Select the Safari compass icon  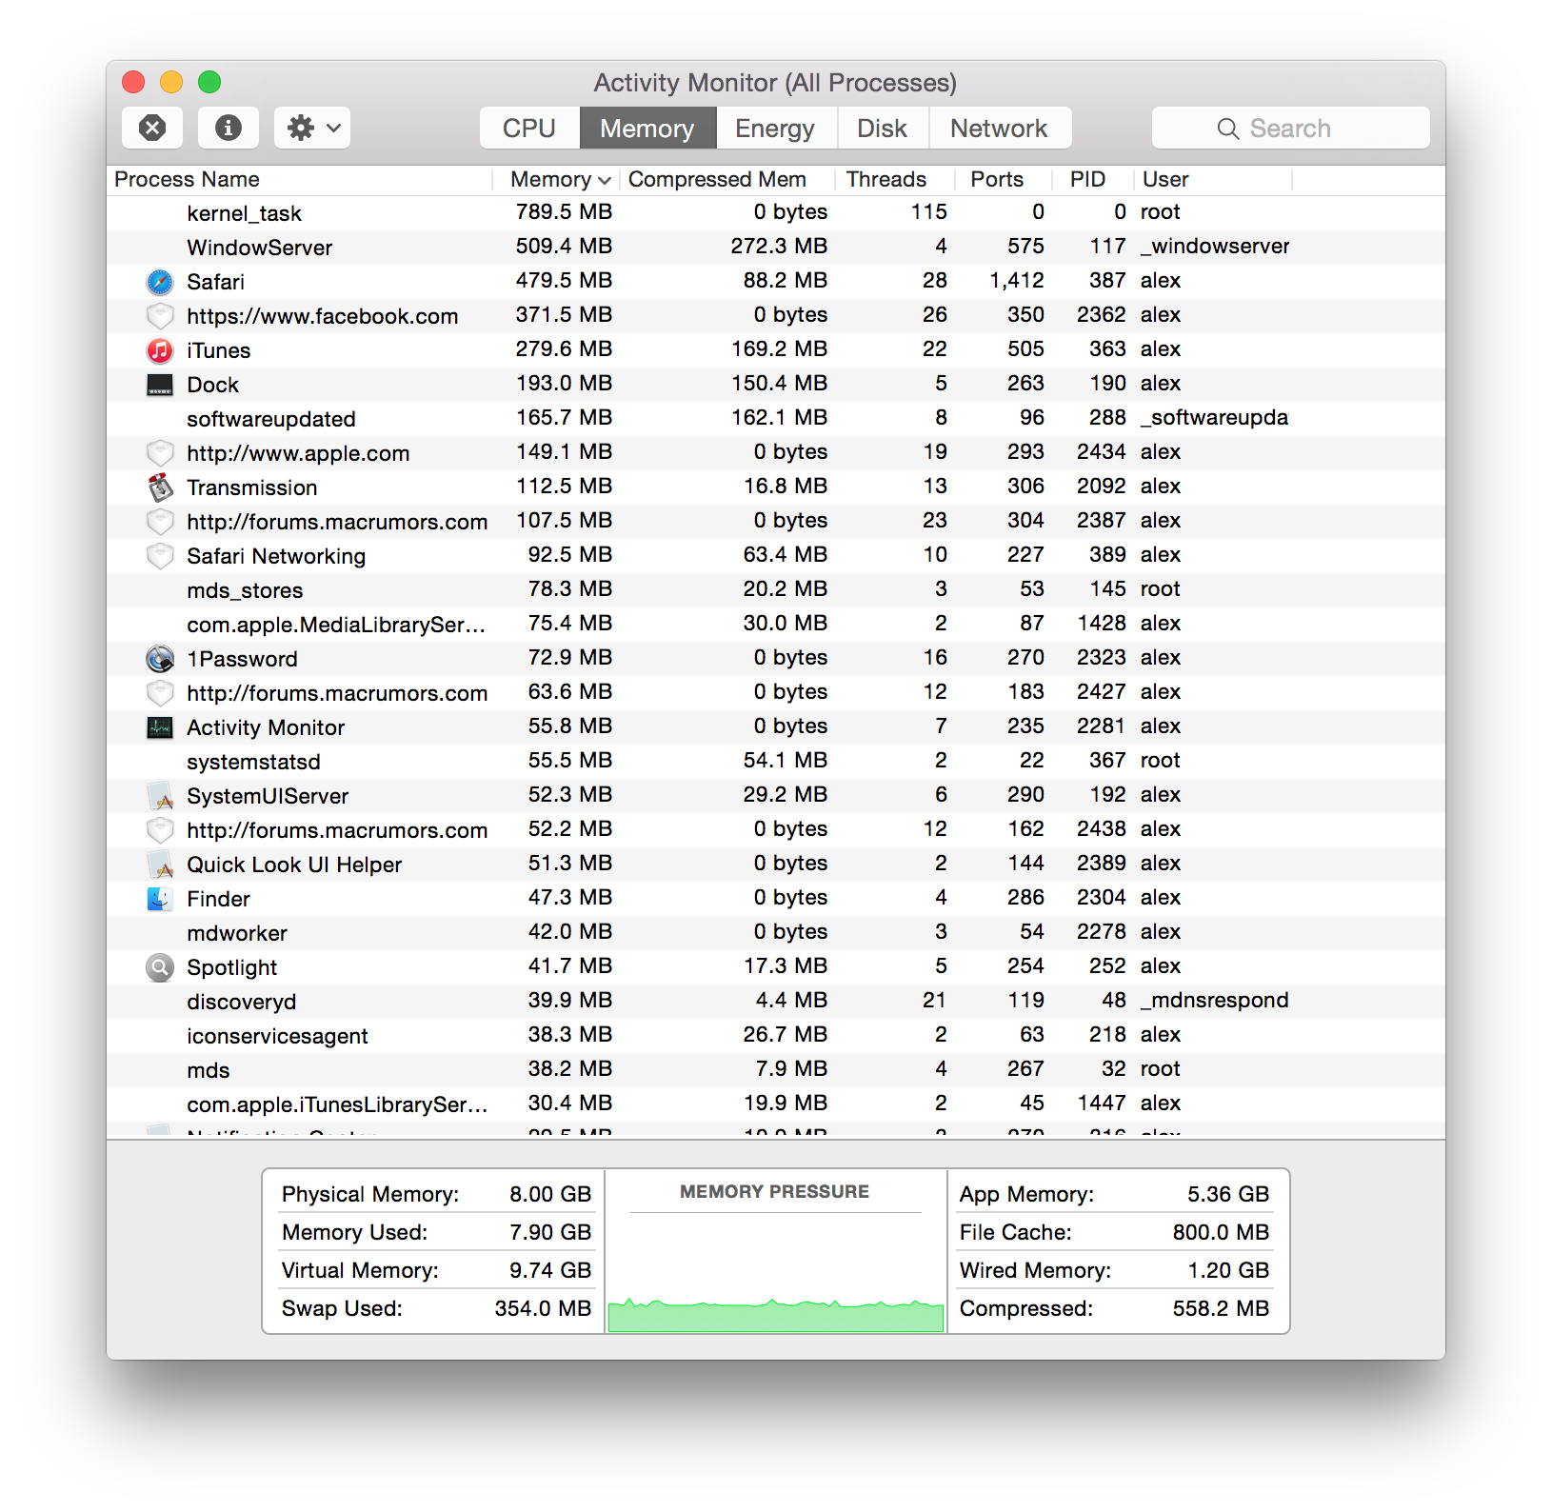[160, 282]
